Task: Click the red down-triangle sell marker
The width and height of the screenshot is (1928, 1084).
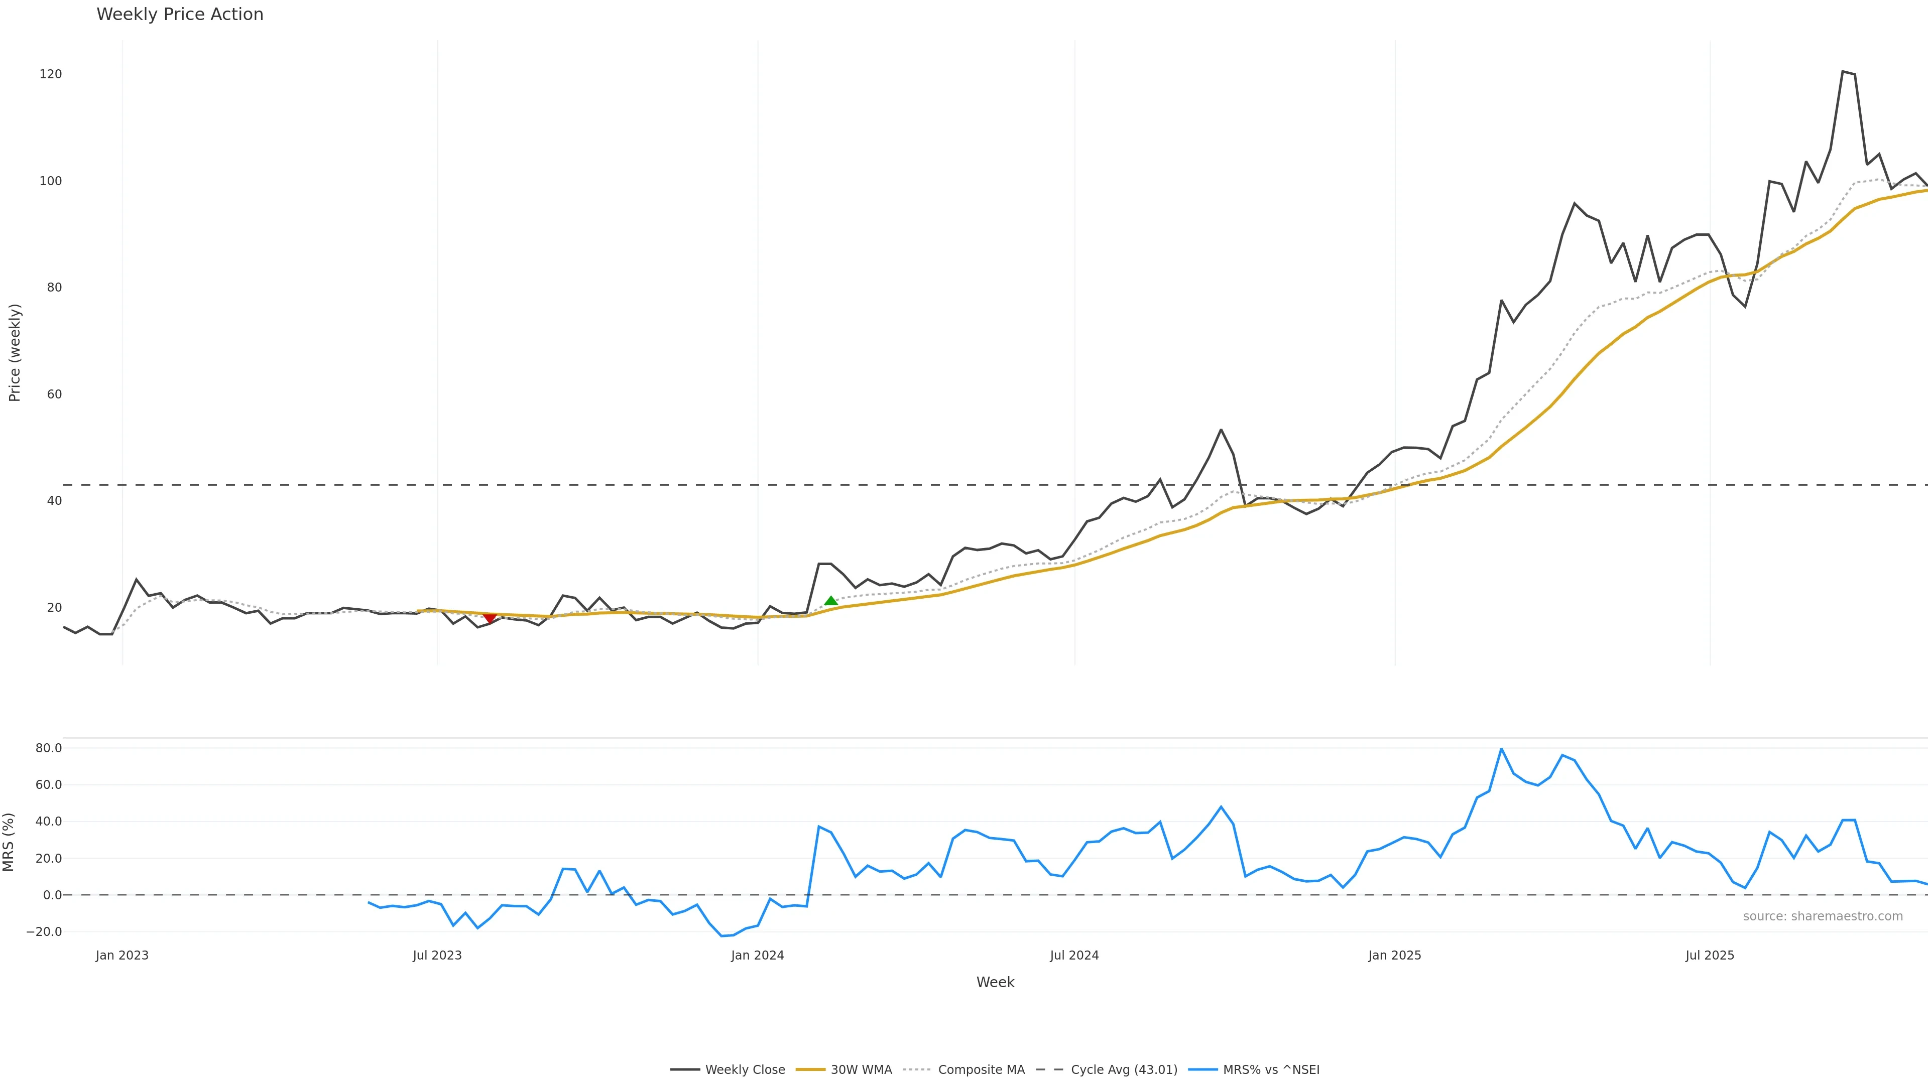Action: [490, 618]
